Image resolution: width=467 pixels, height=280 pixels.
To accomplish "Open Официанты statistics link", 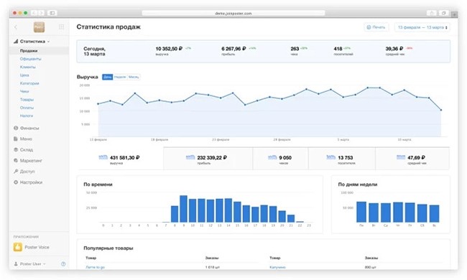I will tap(31, 59).
